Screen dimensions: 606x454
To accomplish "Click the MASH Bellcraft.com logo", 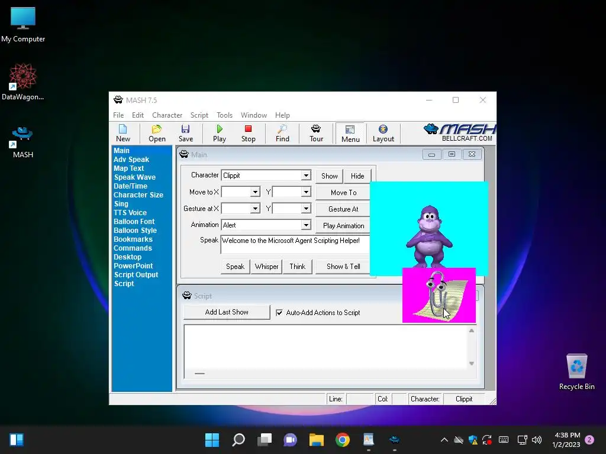I will 460,133.
